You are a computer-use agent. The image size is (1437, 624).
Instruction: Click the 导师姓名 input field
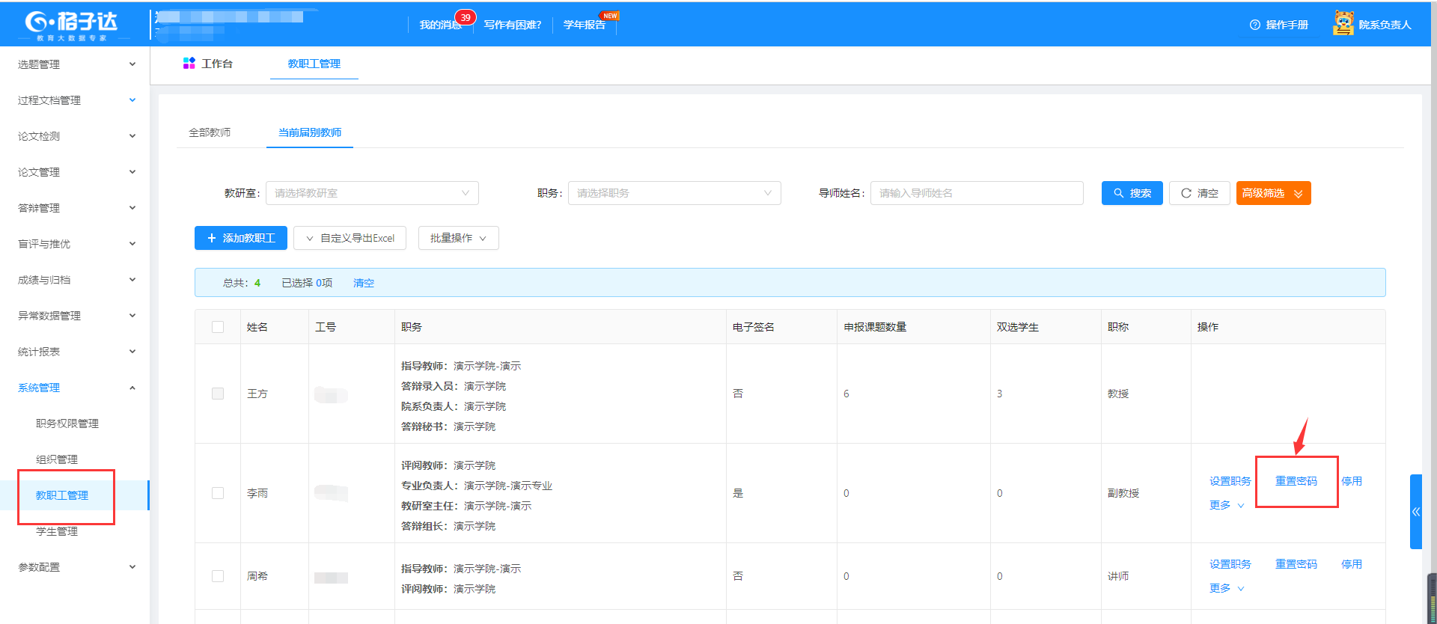(976, 193)
